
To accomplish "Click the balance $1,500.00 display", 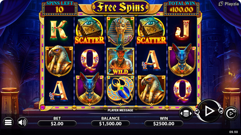I will pos(110,124).
